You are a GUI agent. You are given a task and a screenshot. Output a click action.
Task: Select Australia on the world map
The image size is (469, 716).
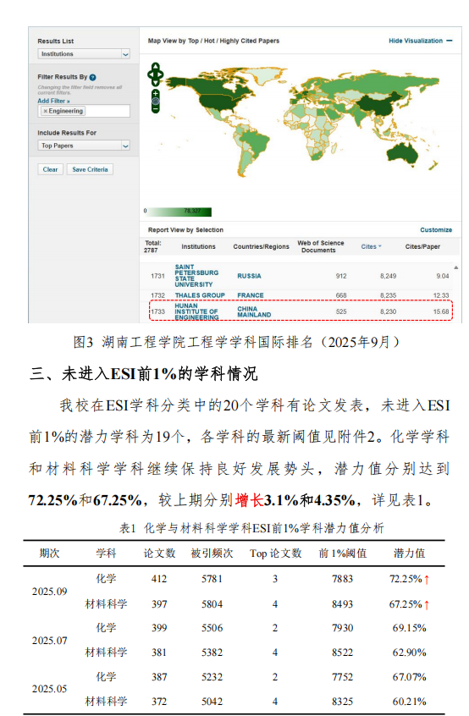[403, 154]
